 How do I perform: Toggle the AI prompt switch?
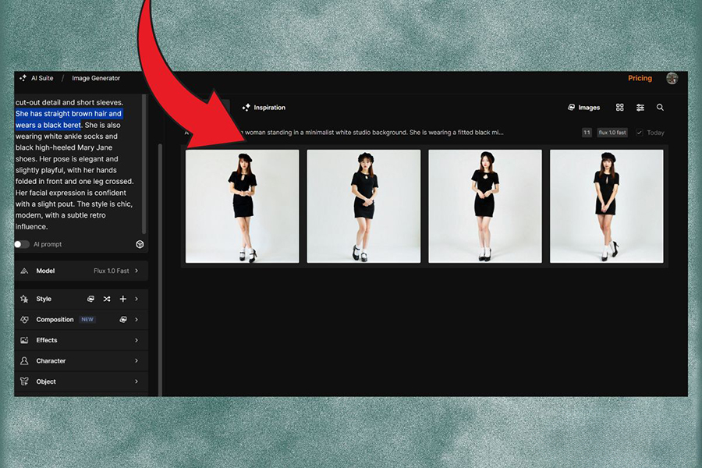click(x=22, y=244)
